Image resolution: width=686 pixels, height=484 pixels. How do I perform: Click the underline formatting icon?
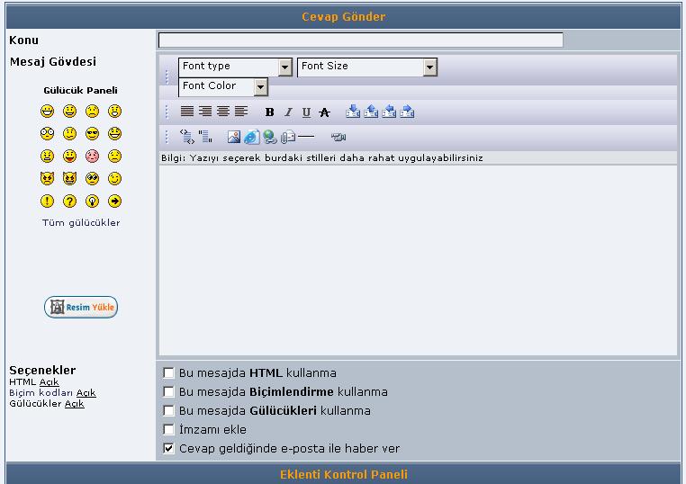306,112
